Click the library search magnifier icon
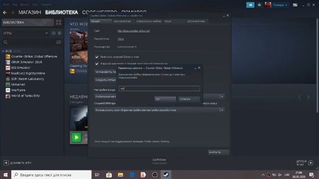Screen dimensions: 319x179 click(5, 42)
